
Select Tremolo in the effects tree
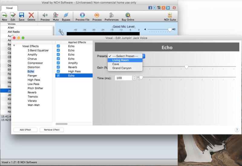coord(33,96)
